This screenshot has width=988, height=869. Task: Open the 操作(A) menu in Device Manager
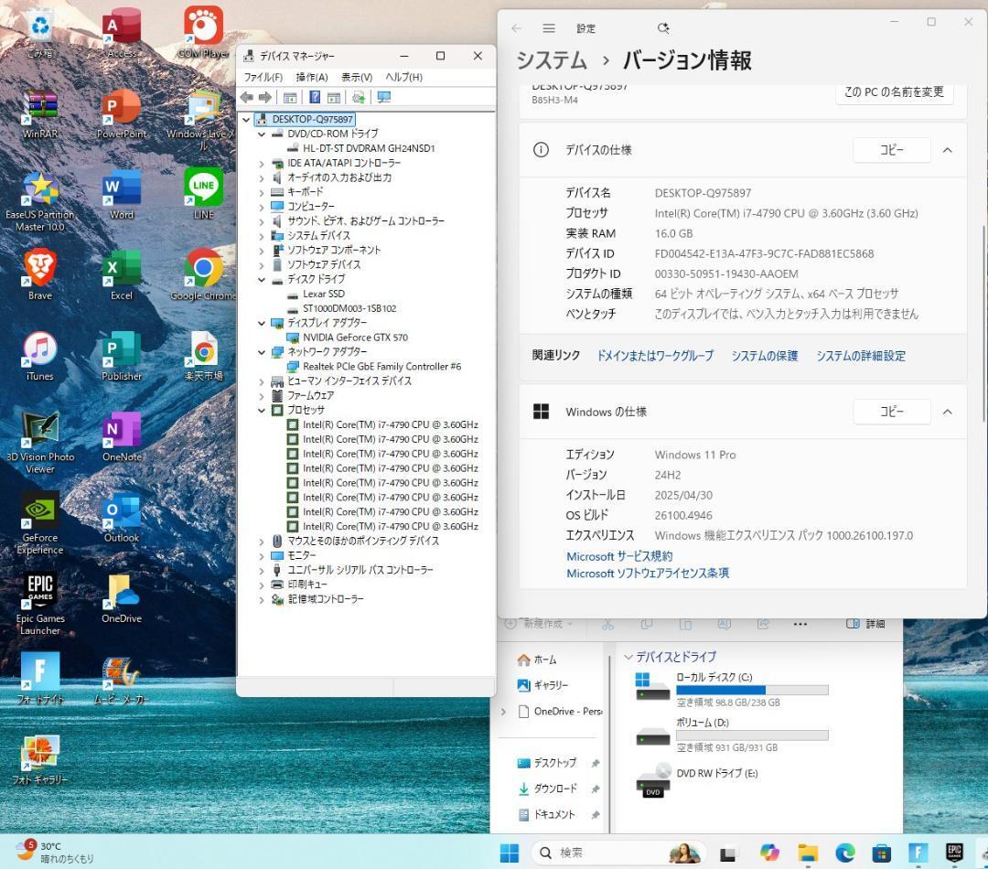[311, 77]
